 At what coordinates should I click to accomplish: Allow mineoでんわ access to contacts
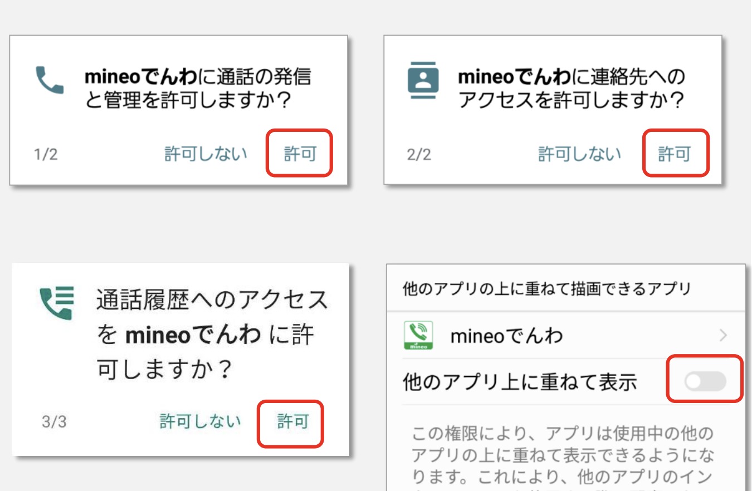(674, 154)
